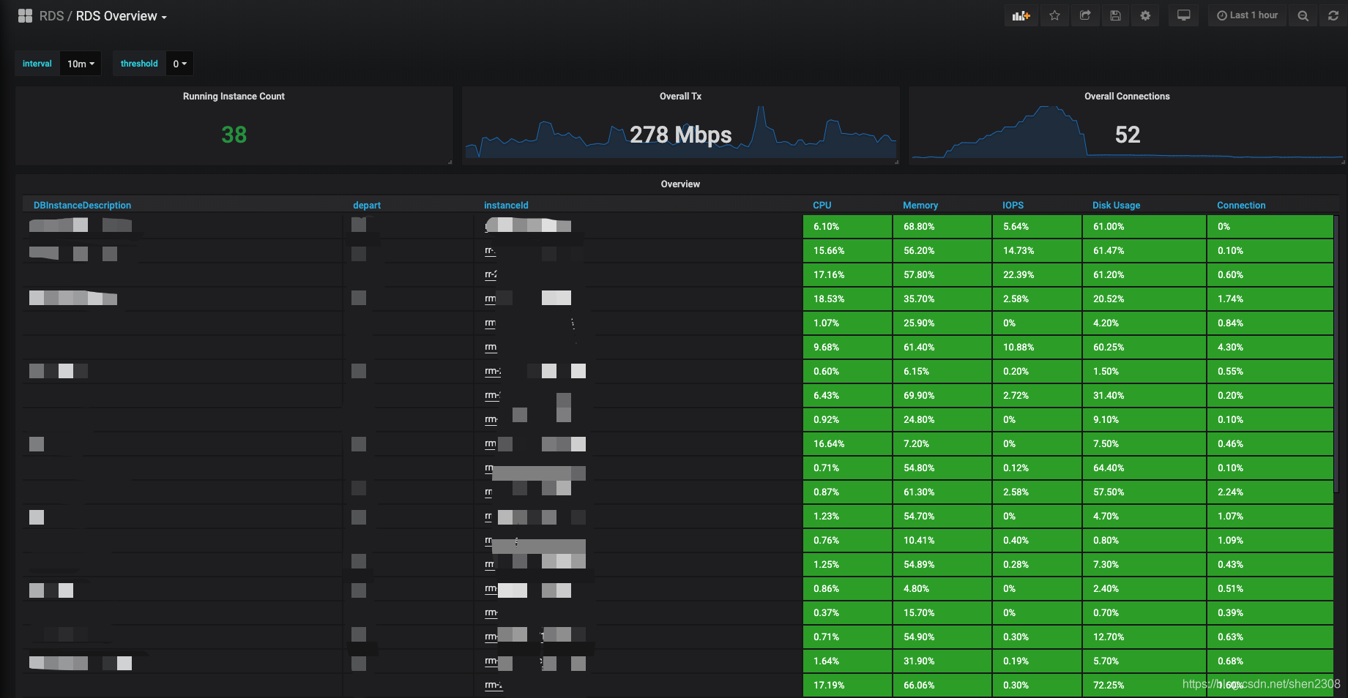This screenshot has width=1348, height=698.
Task: Select Memory cell showing 6.15%
Action: (x=942, y=372)
